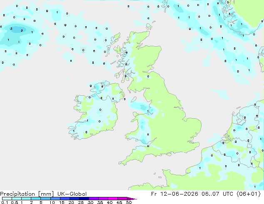
Task: Click the 20–25 mm legend color swatch
Action: (x=75, y=199)
